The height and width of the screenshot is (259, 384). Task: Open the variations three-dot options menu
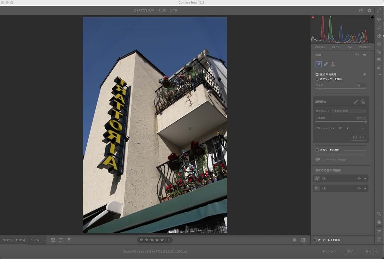click(363, 128)
